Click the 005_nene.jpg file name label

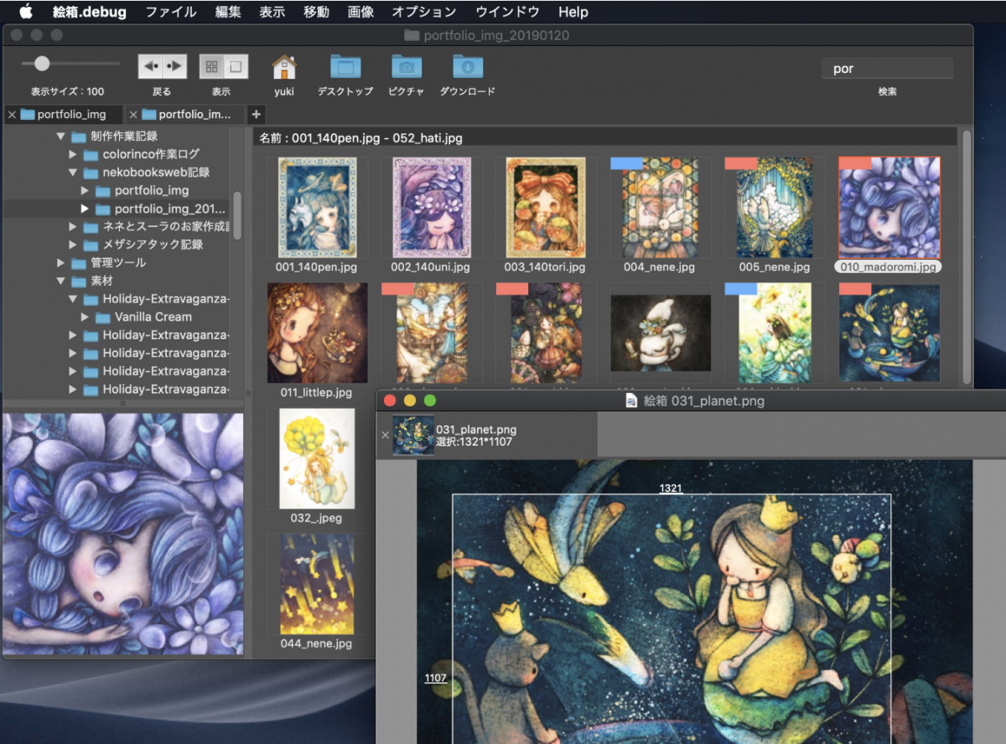[775, 267]
